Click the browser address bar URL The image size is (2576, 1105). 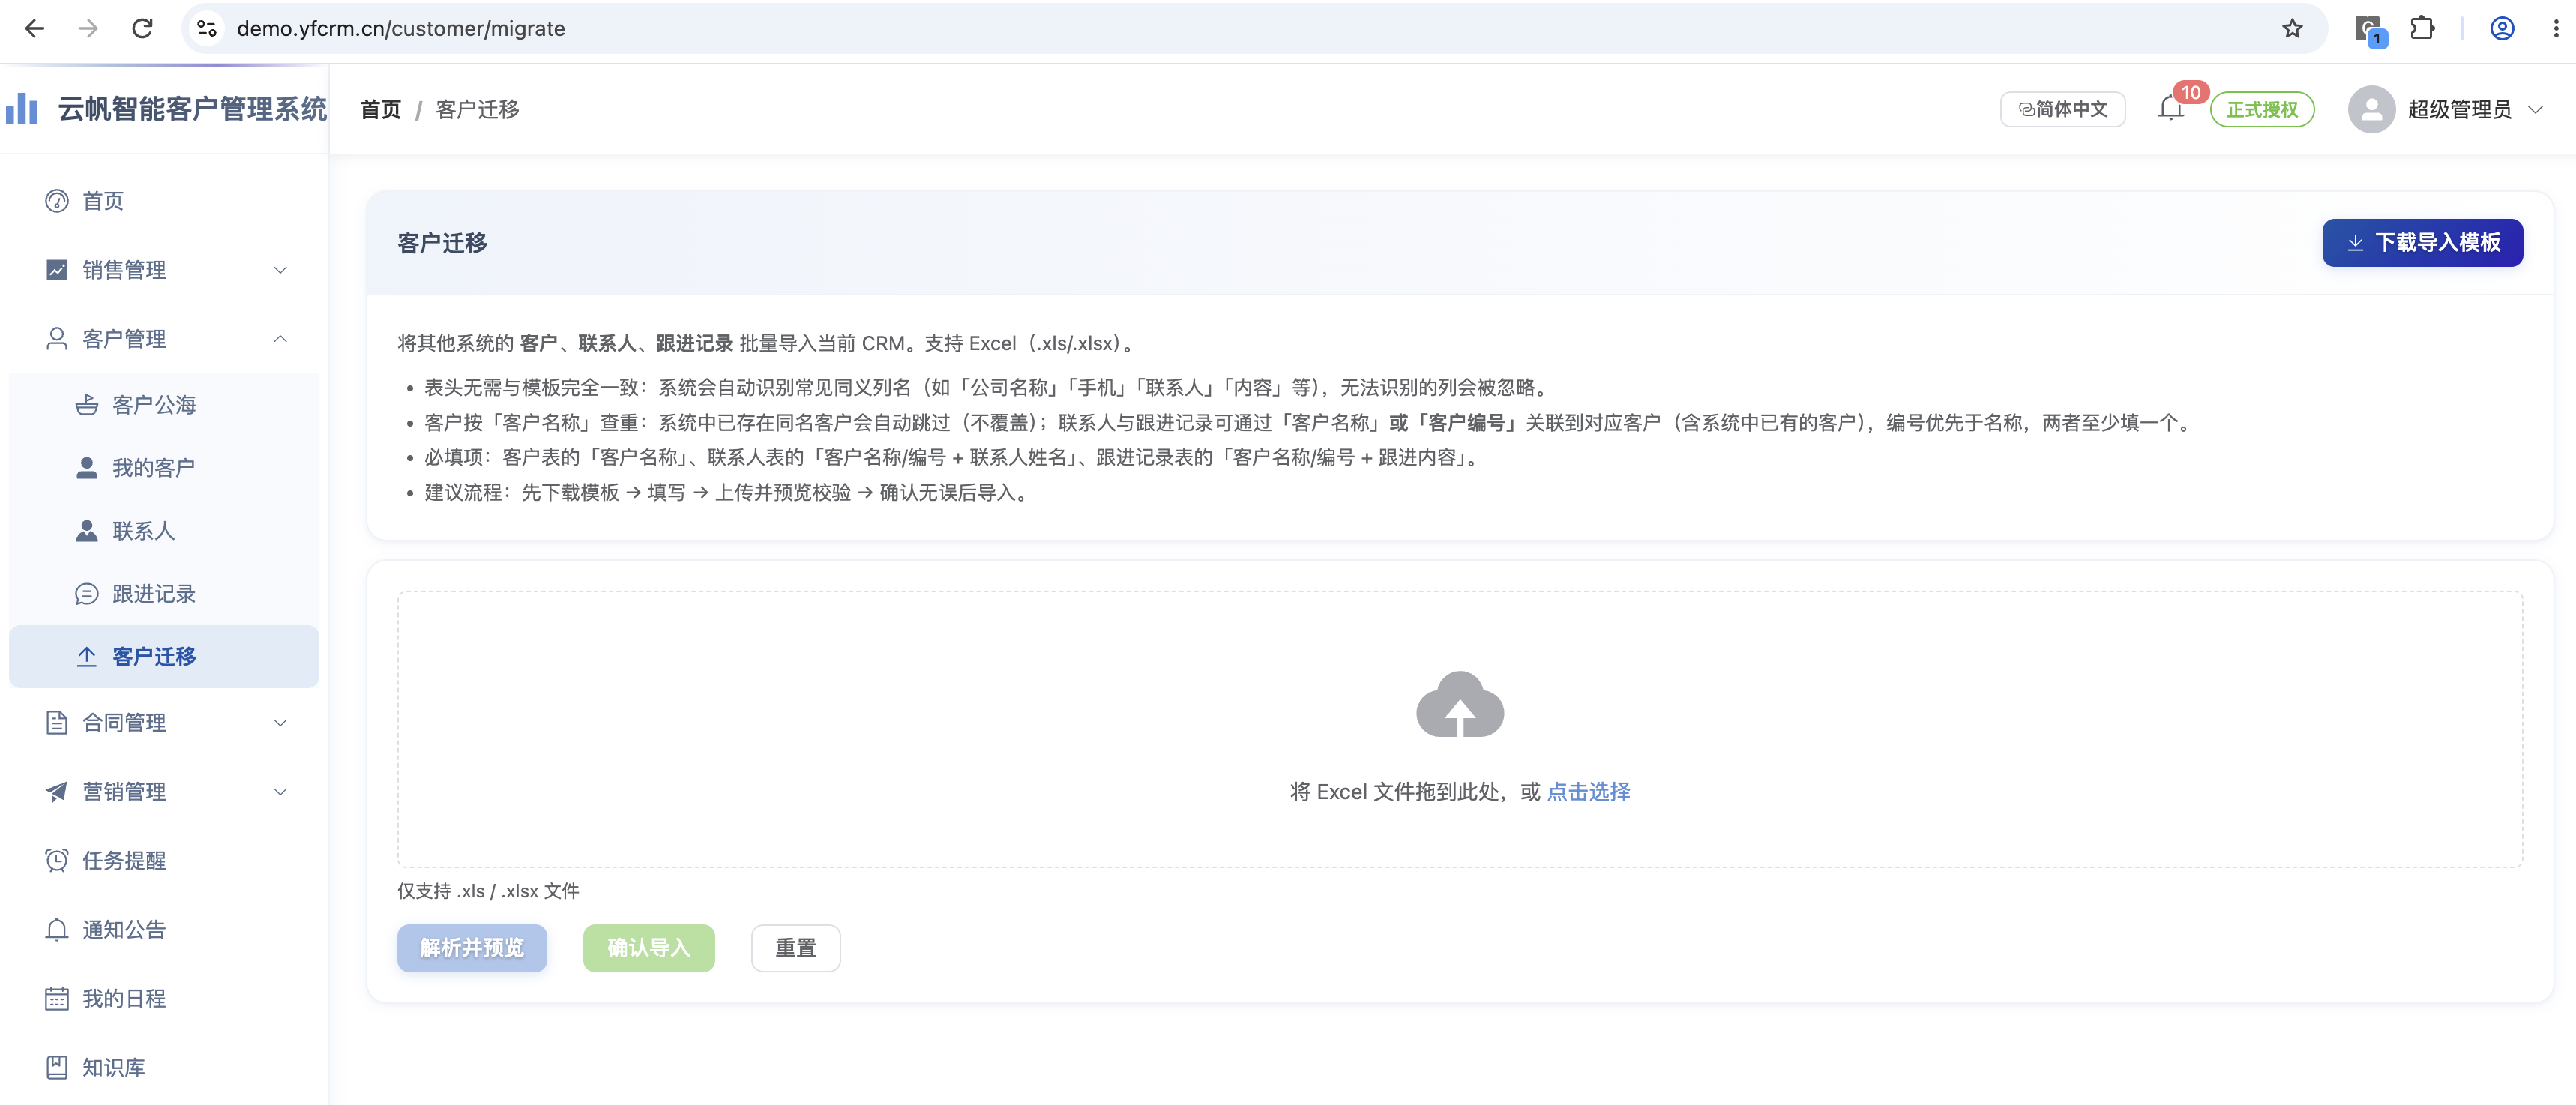(401, 29)
